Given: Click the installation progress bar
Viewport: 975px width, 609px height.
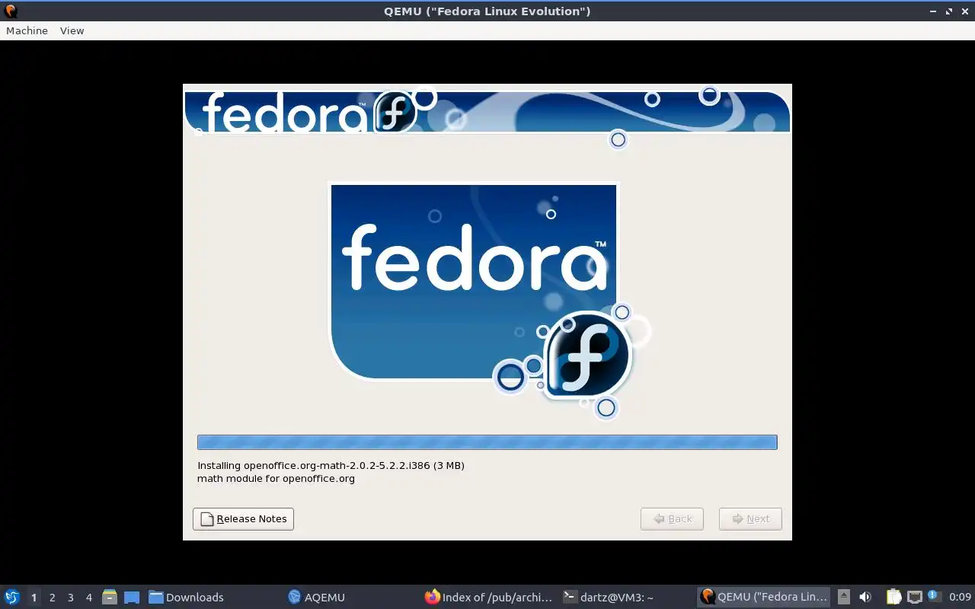Looking at the screenshot, I should pyautogui.click(x=487, y=442).
